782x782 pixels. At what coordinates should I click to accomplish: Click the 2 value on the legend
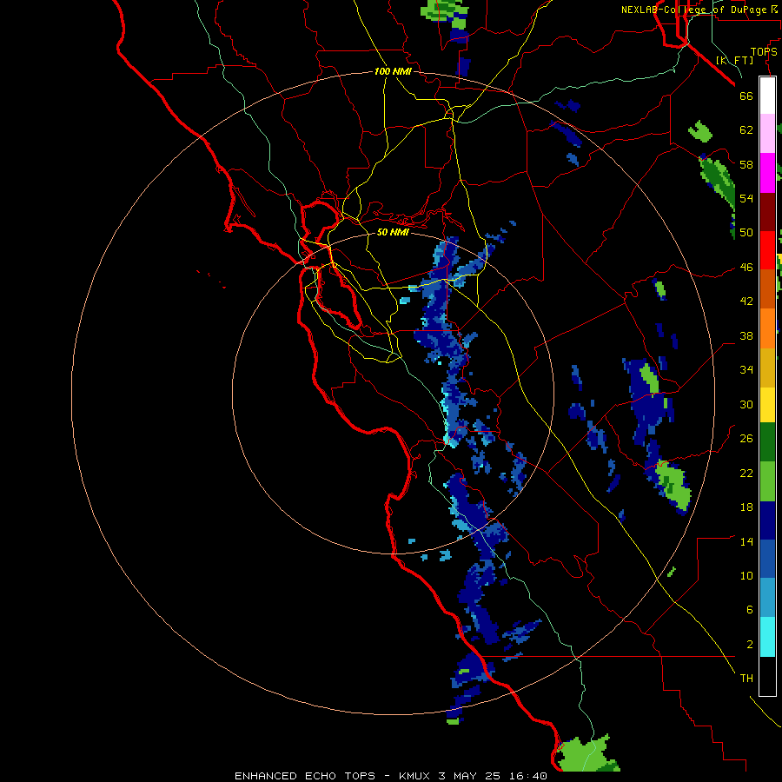(749, 645)
